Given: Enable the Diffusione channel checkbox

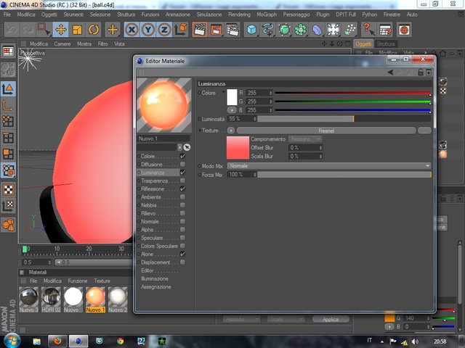Looking at the screenshot, I should point(182,165).
